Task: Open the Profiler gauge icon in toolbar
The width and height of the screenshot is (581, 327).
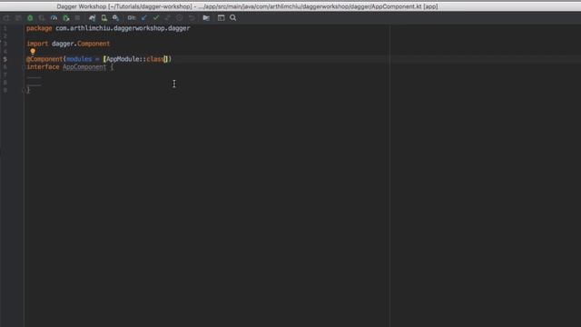Action: point(54,18)
